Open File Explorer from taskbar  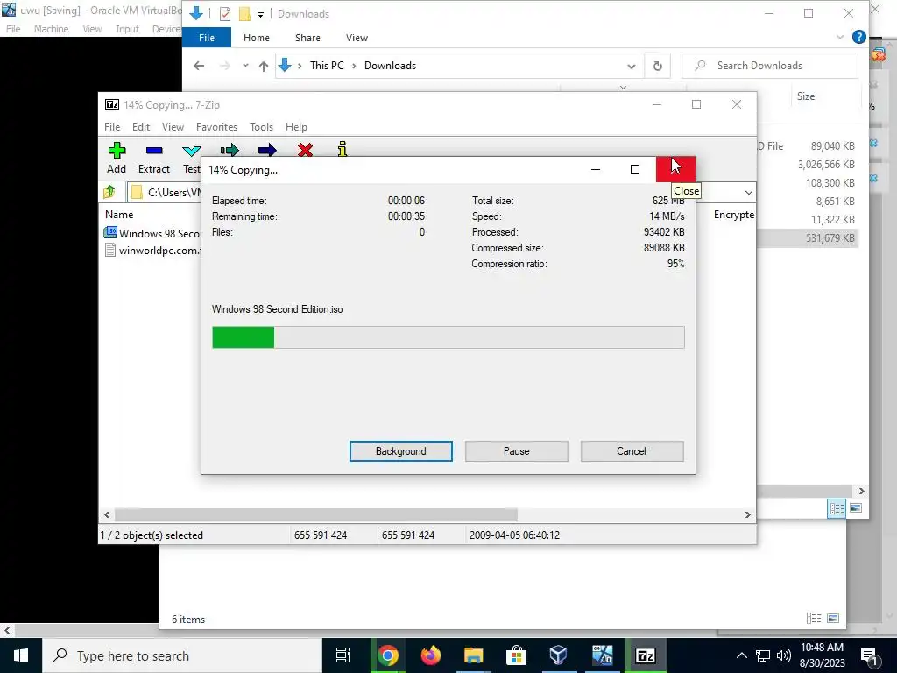click(473, 655)
